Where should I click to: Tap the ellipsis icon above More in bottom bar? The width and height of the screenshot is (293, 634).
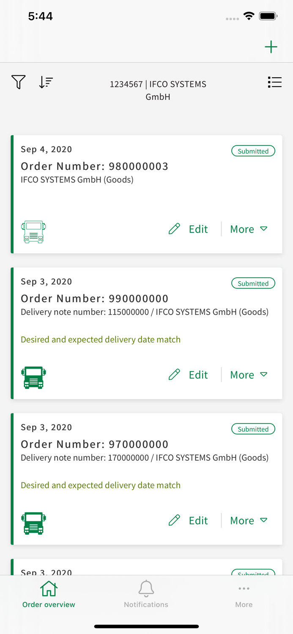pyautogui.click(x=244, y=588)
